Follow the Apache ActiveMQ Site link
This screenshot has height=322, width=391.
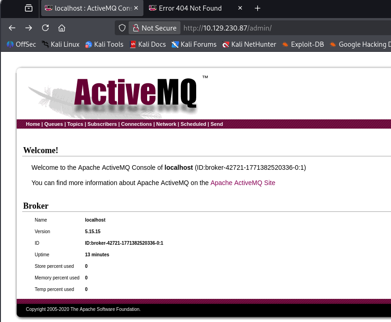click(242, 183)
